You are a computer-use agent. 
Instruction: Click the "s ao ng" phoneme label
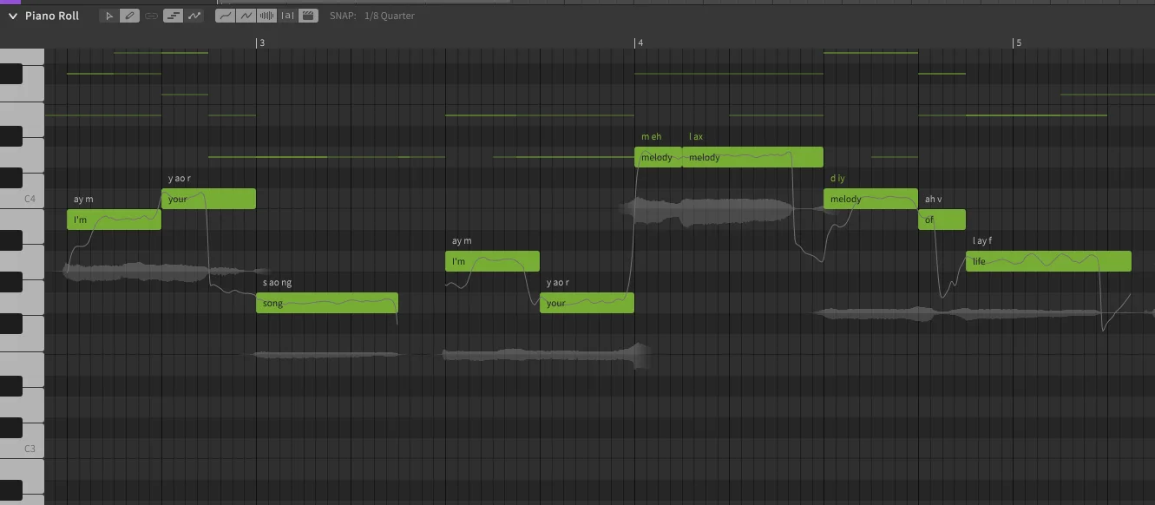point(277,283)
